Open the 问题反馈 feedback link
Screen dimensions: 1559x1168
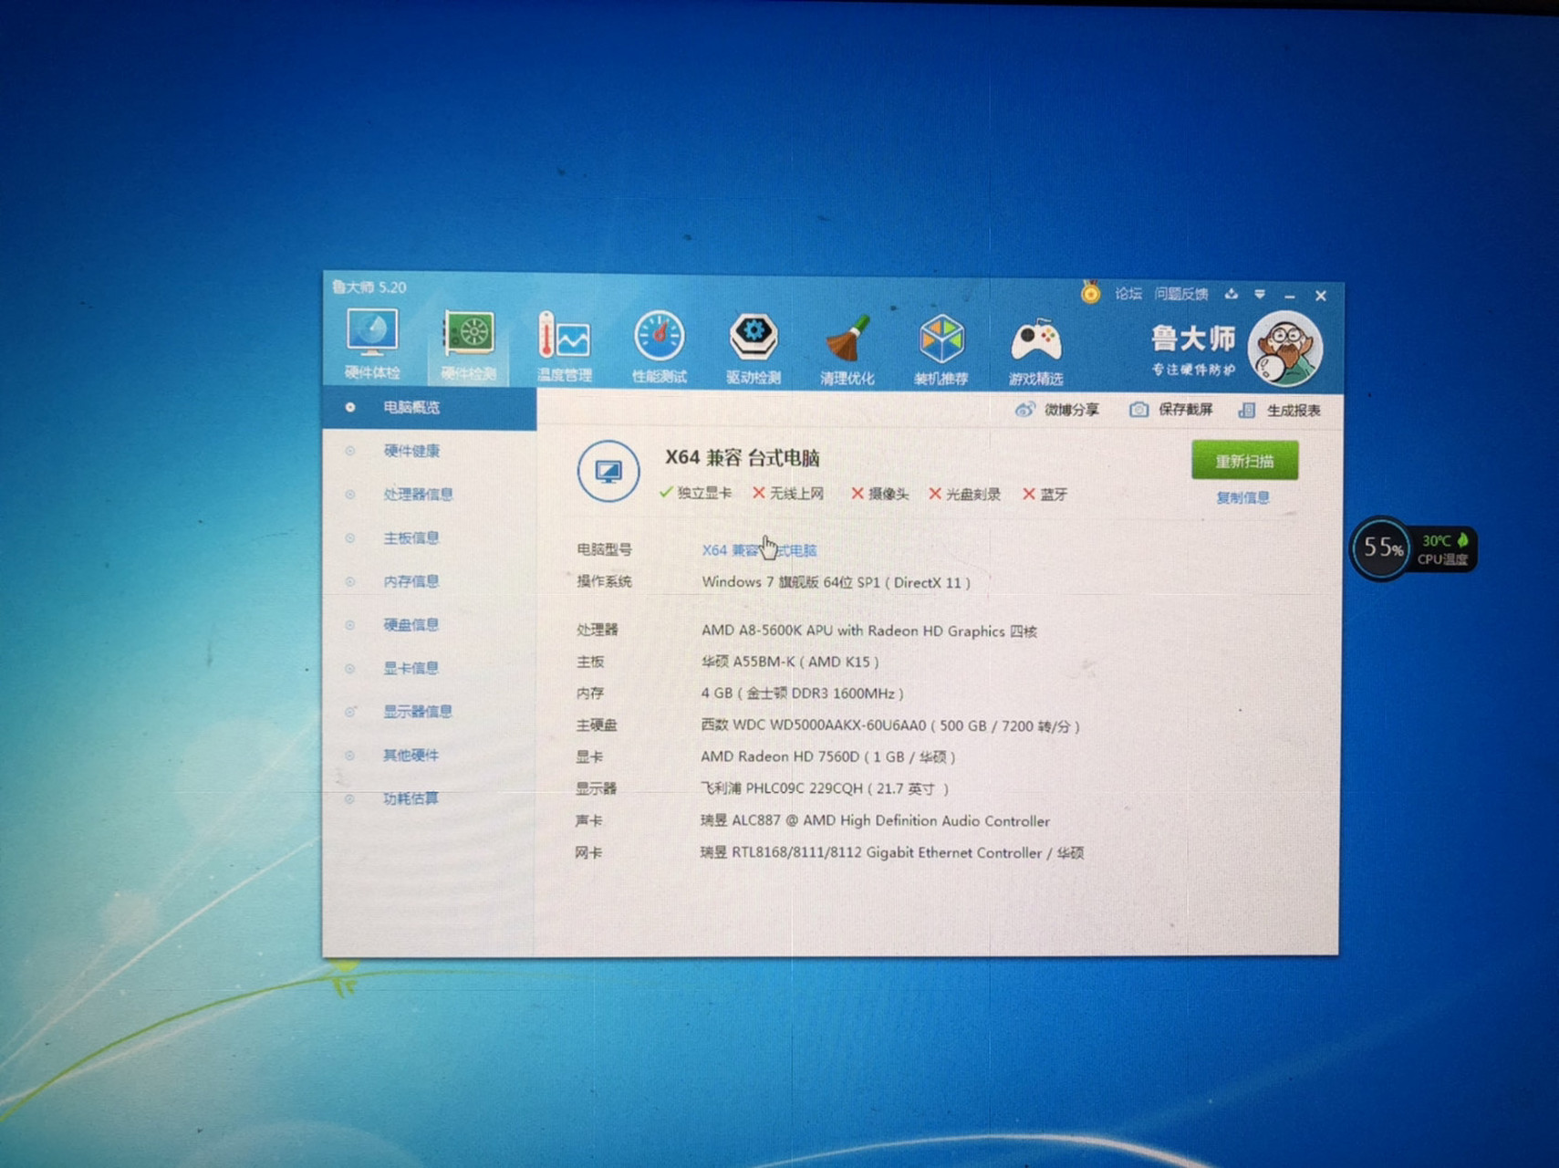[x=1181, y=294]
